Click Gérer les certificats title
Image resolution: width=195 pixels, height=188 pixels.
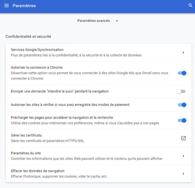(26, 135)
